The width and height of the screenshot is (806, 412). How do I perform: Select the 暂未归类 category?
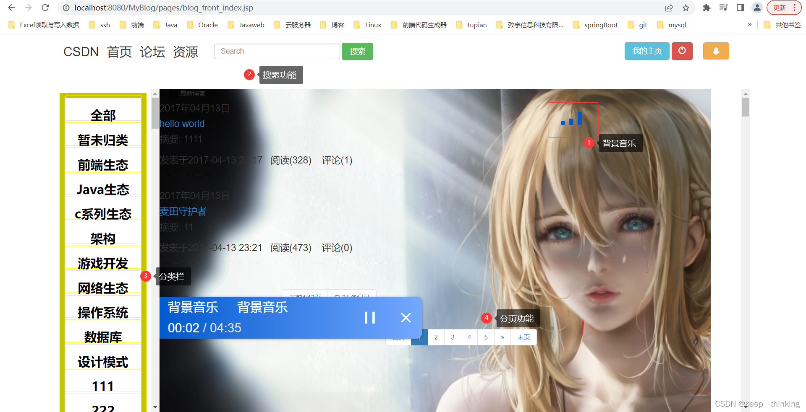[x=103, y=140]
